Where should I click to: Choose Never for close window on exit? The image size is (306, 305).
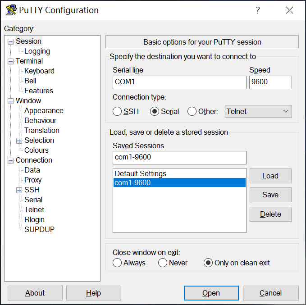[x=163, y=263]
